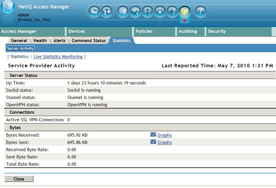The width and height of the screenshot is (276, 188).
Task: Click the Service Provider Activity heading
Action: tap(42, 66)
